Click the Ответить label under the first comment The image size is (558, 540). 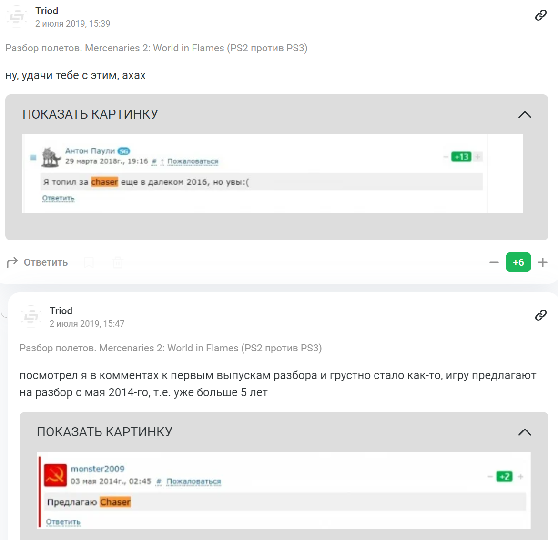pos(46,262)
